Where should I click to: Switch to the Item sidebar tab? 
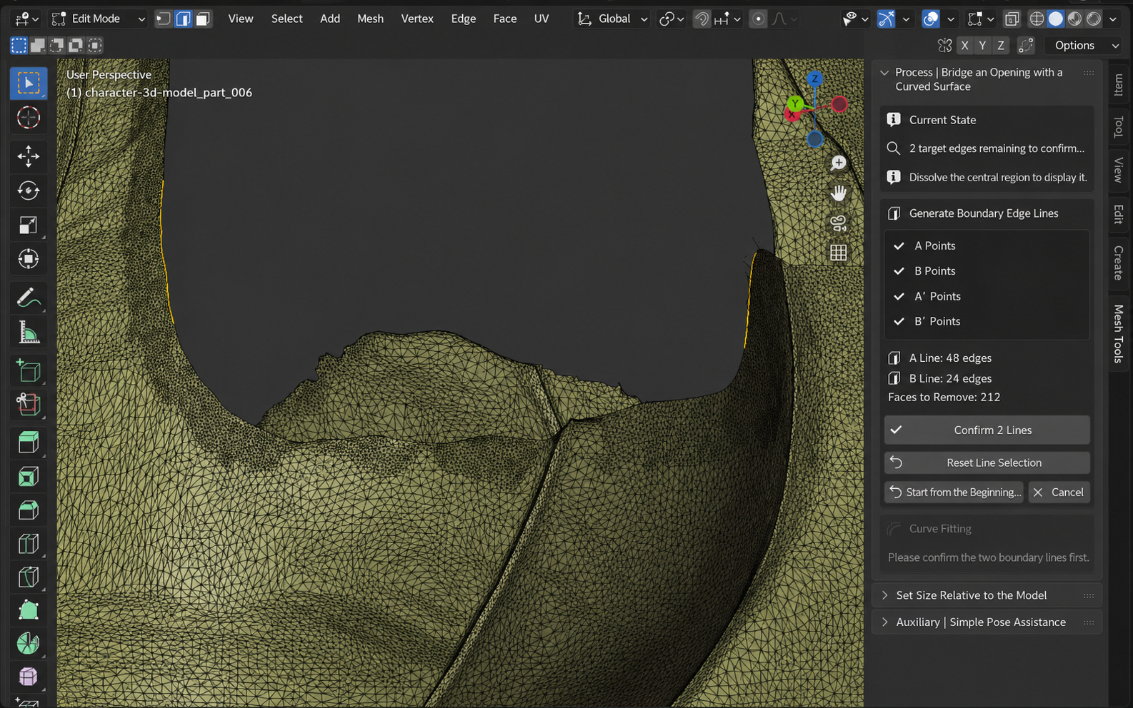(x=1119, y=85)
